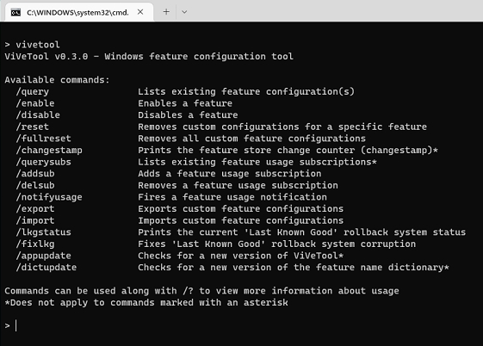The image size is (483, 346).
Task: Click the /querysubs command text
Action: click(43, 162)
